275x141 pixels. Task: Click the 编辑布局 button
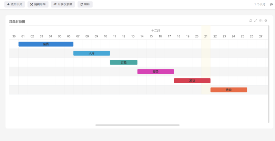click(38, 4)
